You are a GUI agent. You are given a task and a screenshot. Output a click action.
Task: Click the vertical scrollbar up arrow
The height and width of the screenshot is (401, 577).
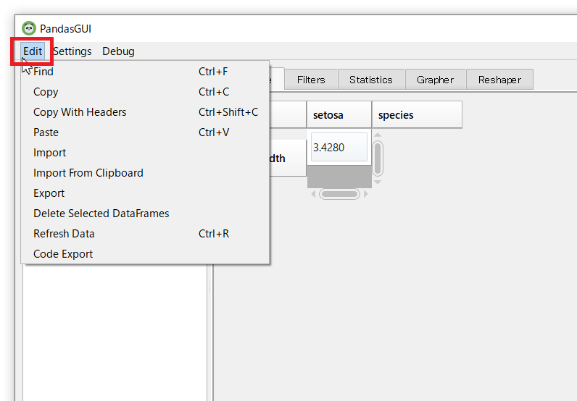point(377,135)
